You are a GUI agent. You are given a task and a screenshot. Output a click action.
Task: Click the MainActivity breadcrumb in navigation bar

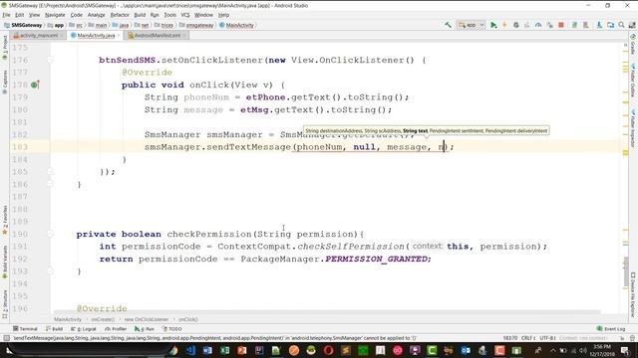coord(236,25)
